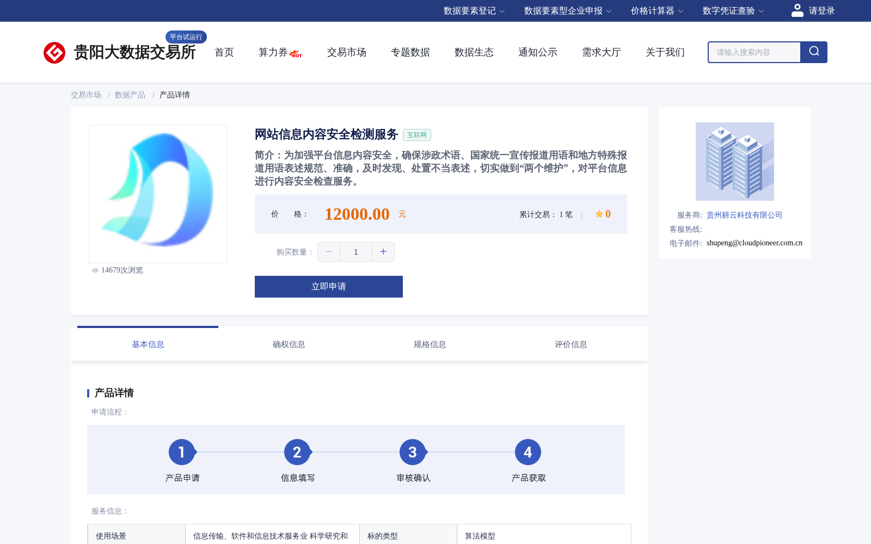Viewport: 871px width, 544px height.
Task: Click the star rating icon
Action: (x=599, y=214)
